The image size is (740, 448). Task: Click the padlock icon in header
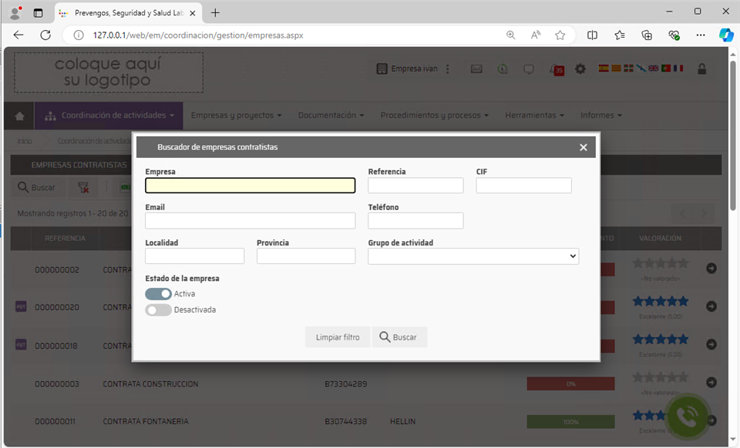701,69
